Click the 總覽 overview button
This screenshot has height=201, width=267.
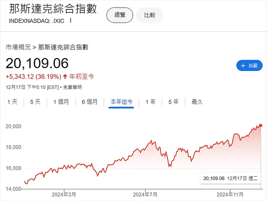point(120,15)
